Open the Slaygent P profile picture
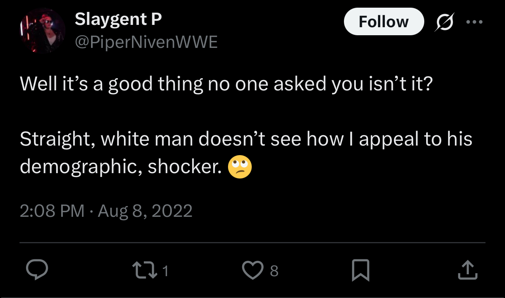Viewport: 505px width, 298px height. pos(42,30)
